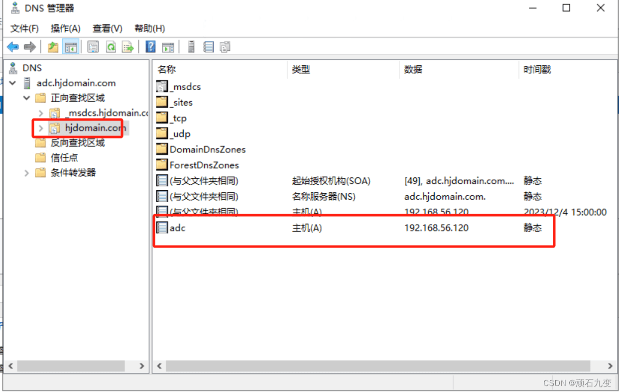Open the 查看(V) menu
Screen dimensions: 619x392
click(x=108, y=28)
